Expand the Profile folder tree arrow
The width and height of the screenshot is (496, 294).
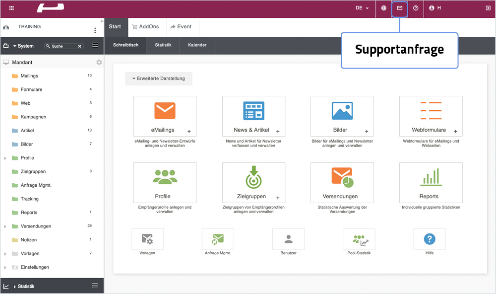point(5,158)
